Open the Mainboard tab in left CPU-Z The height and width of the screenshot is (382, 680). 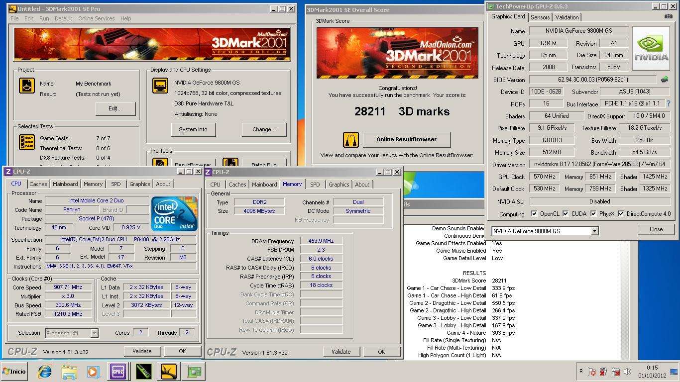(65, 184)
